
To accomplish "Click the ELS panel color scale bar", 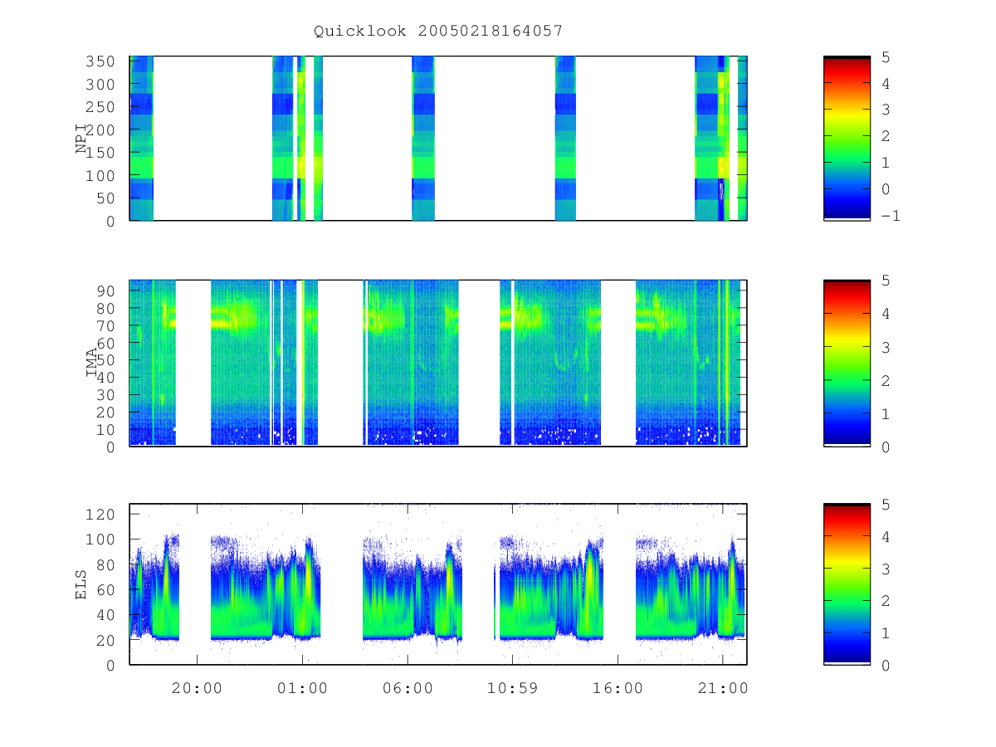I will pyautogui.click(x=847, y=584).
